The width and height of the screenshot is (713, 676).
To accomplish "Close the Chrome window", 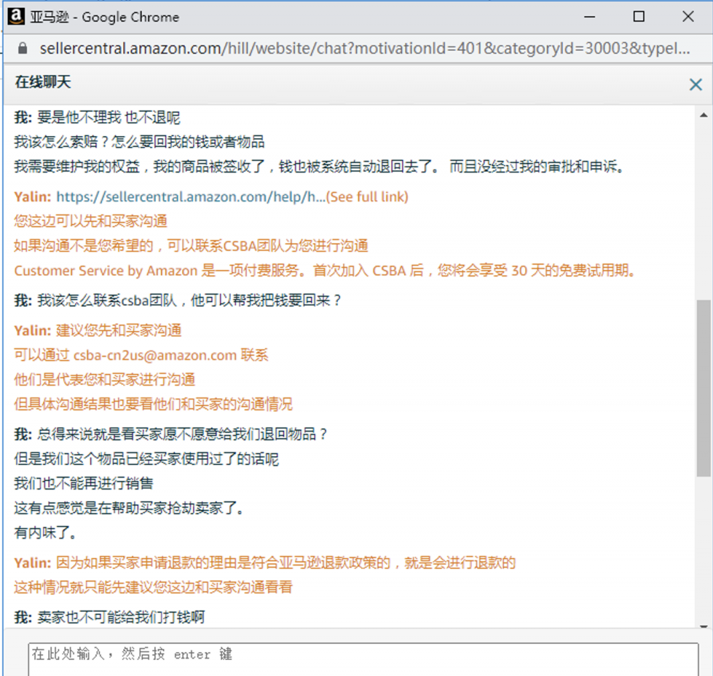I will coord(688,17).
